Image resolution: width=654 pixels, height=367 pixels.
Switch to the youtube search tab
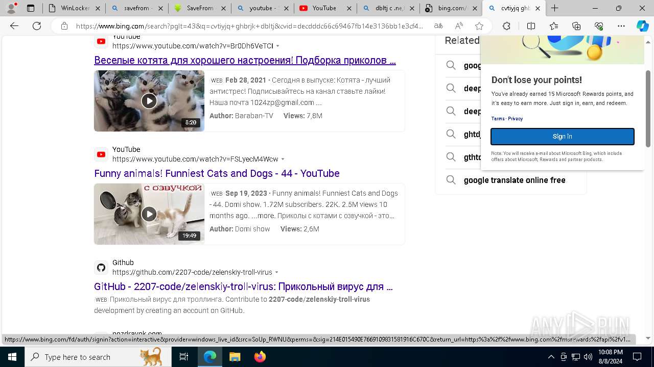(263, 8)
